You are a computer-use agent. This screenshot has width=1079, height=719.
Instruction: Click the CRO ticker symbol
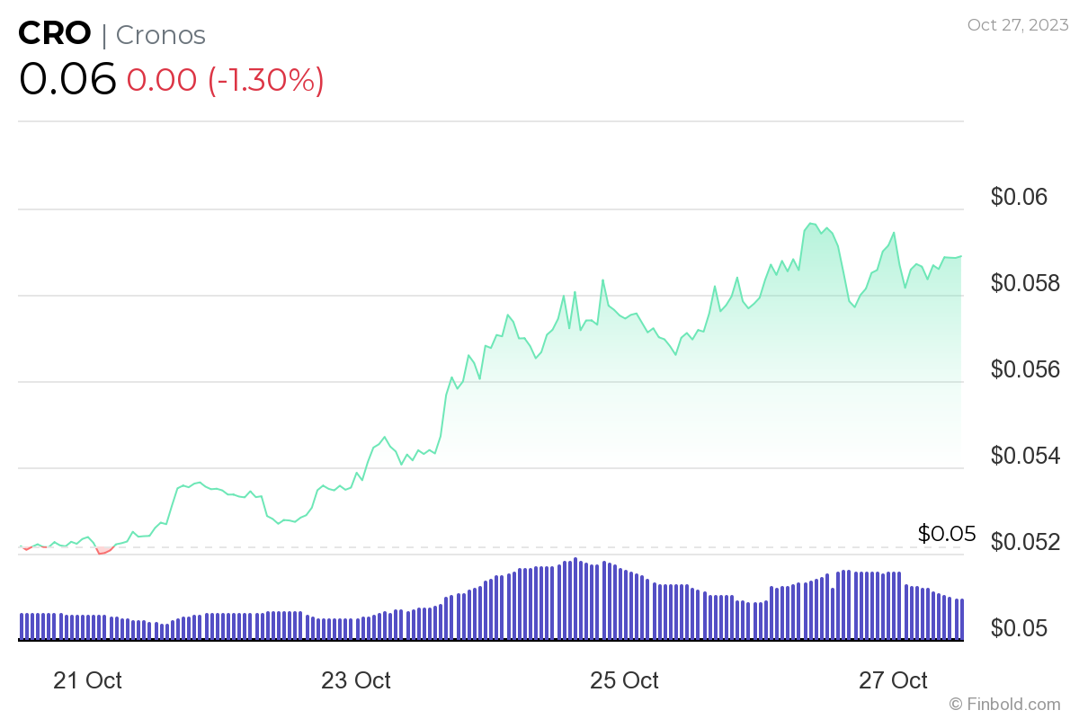pyautogui.click(x=55, y=34)
